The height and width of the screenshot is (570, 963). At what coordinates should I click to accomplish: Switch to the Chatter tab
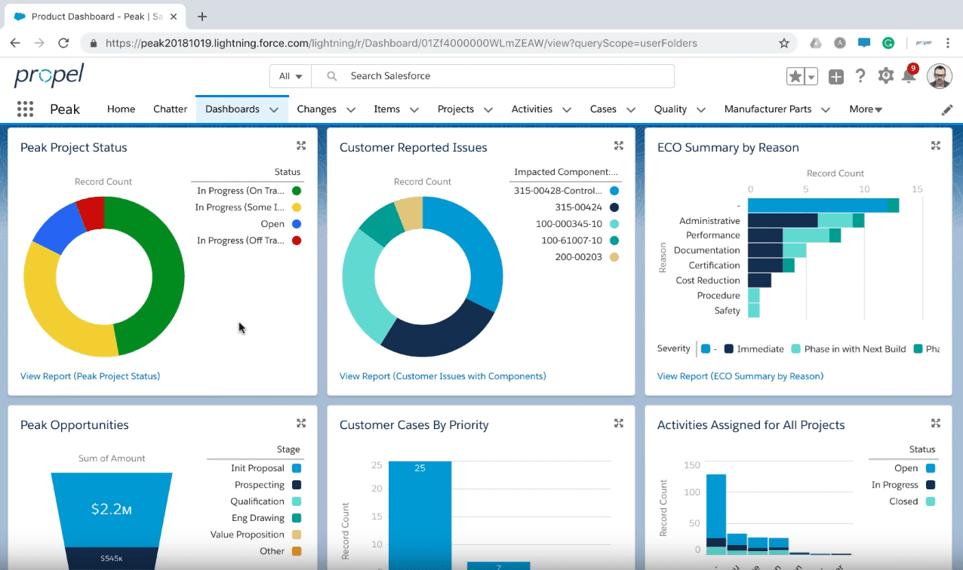[x=170, y=109]
